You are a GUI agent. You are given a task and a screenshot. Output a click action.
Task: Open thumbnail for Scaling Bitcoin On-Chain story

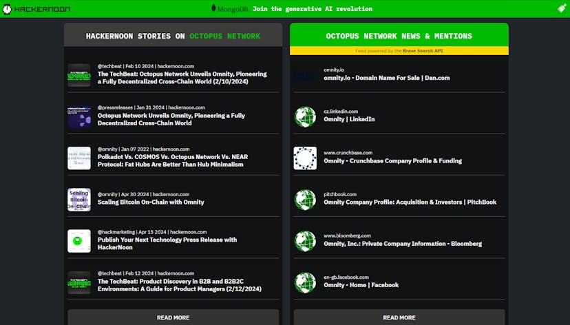[79, 199]
